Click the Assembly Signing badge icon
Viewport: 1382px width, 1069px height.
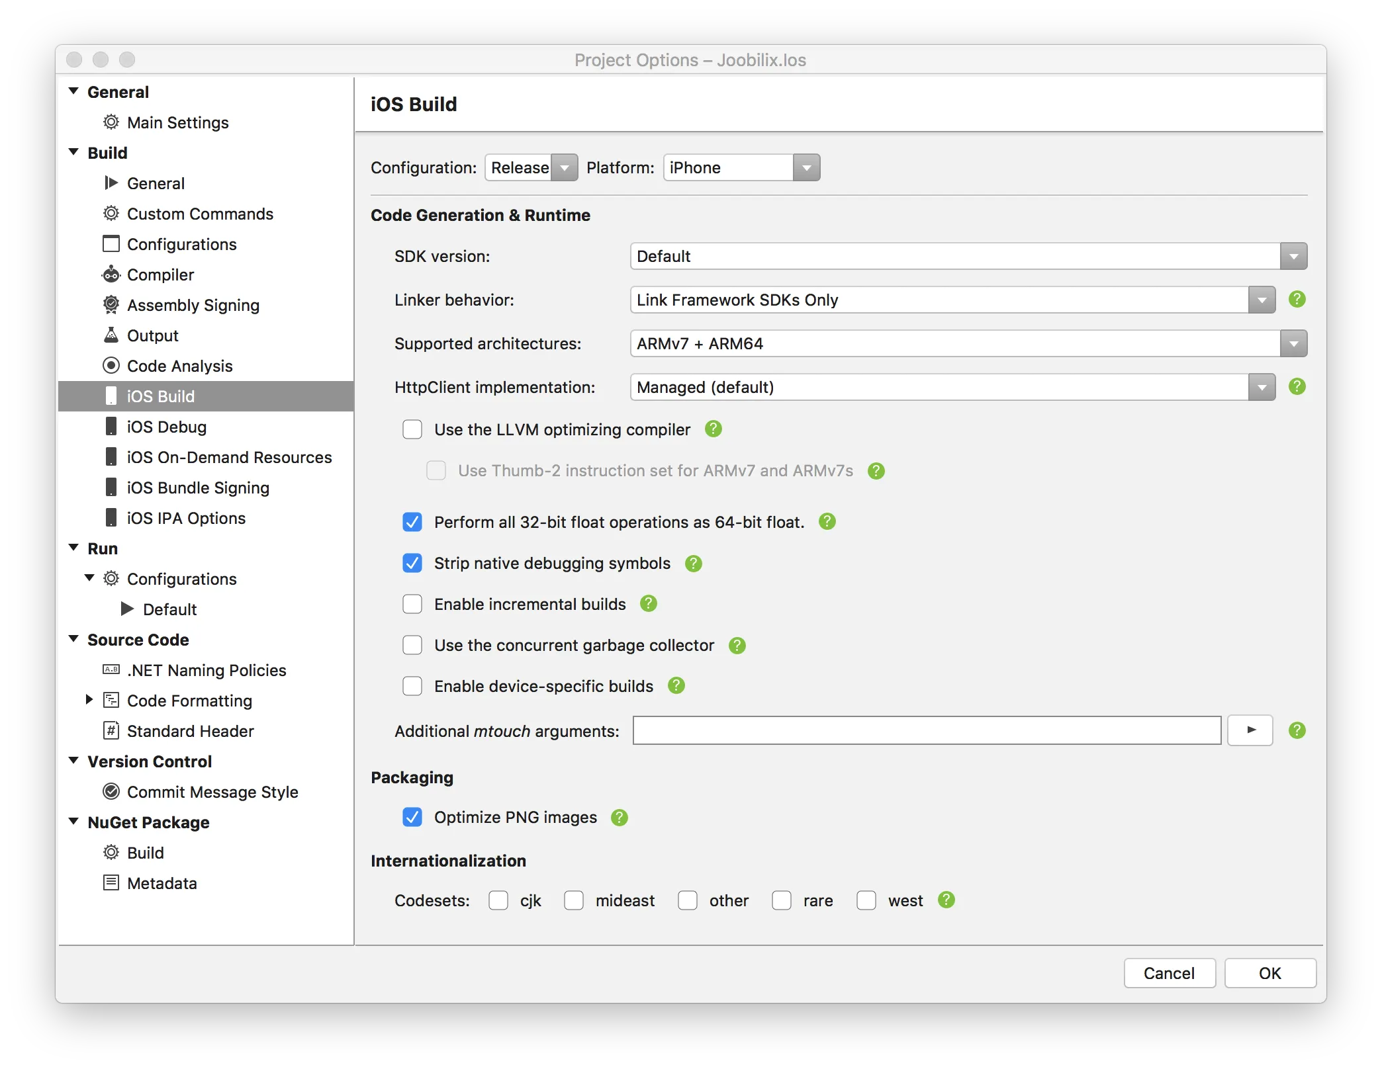[111, 305]
